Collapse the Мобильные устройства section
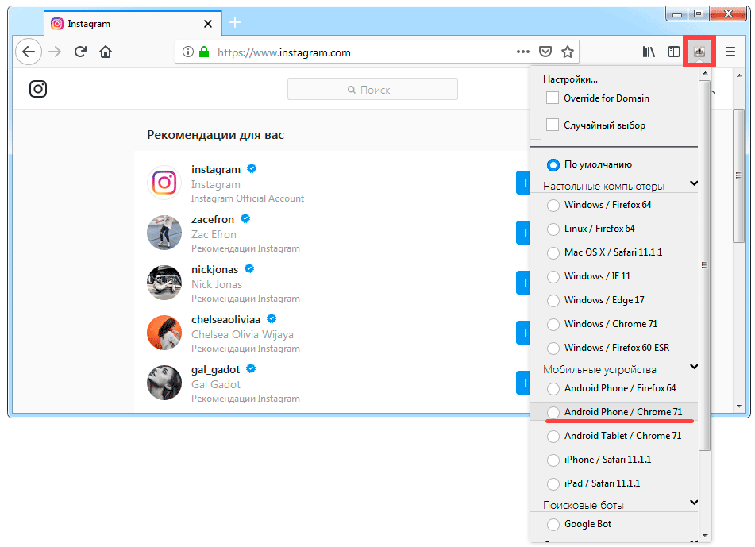This screenshot has width=755, height=547. point(694,367)
